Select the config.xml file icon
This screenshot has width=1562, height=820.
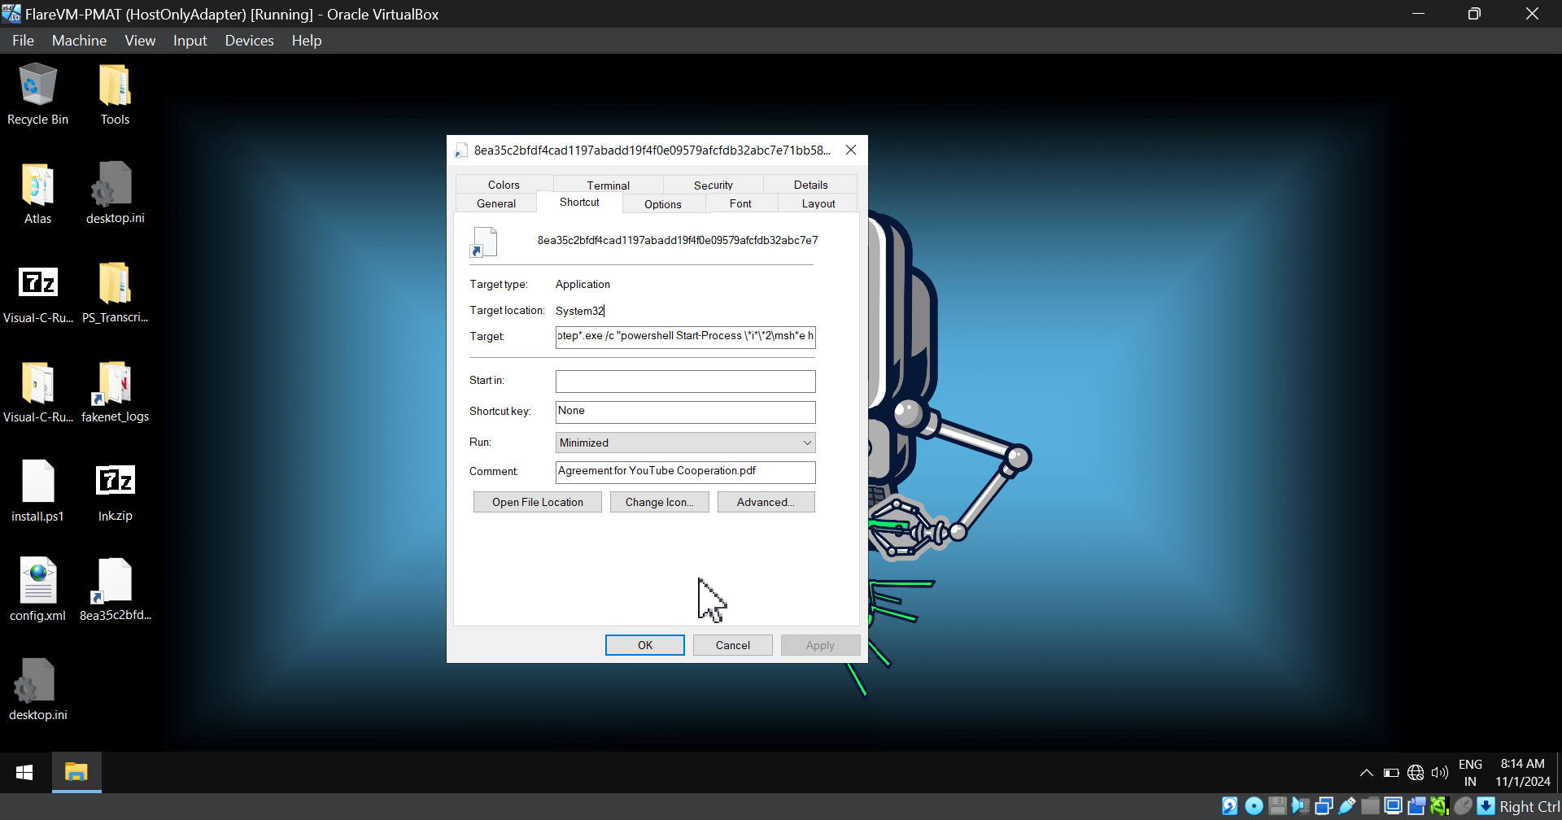[x=37, y=591]
